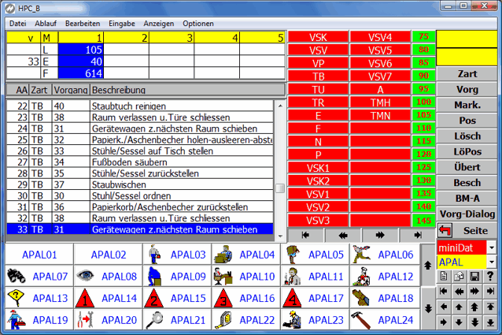
Task: Click the red VSK button
Action: [318, 37]
